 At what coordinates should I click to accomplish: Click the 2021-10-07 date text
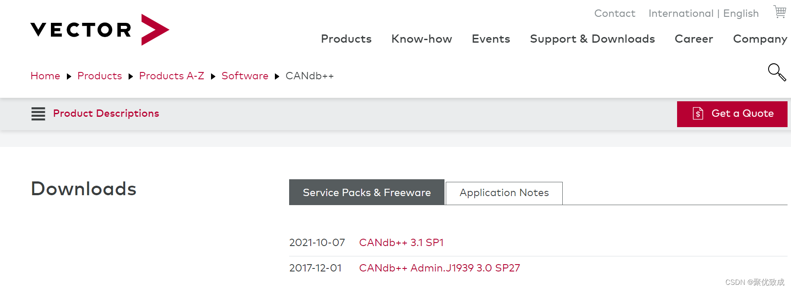click(x=317, y=243)
